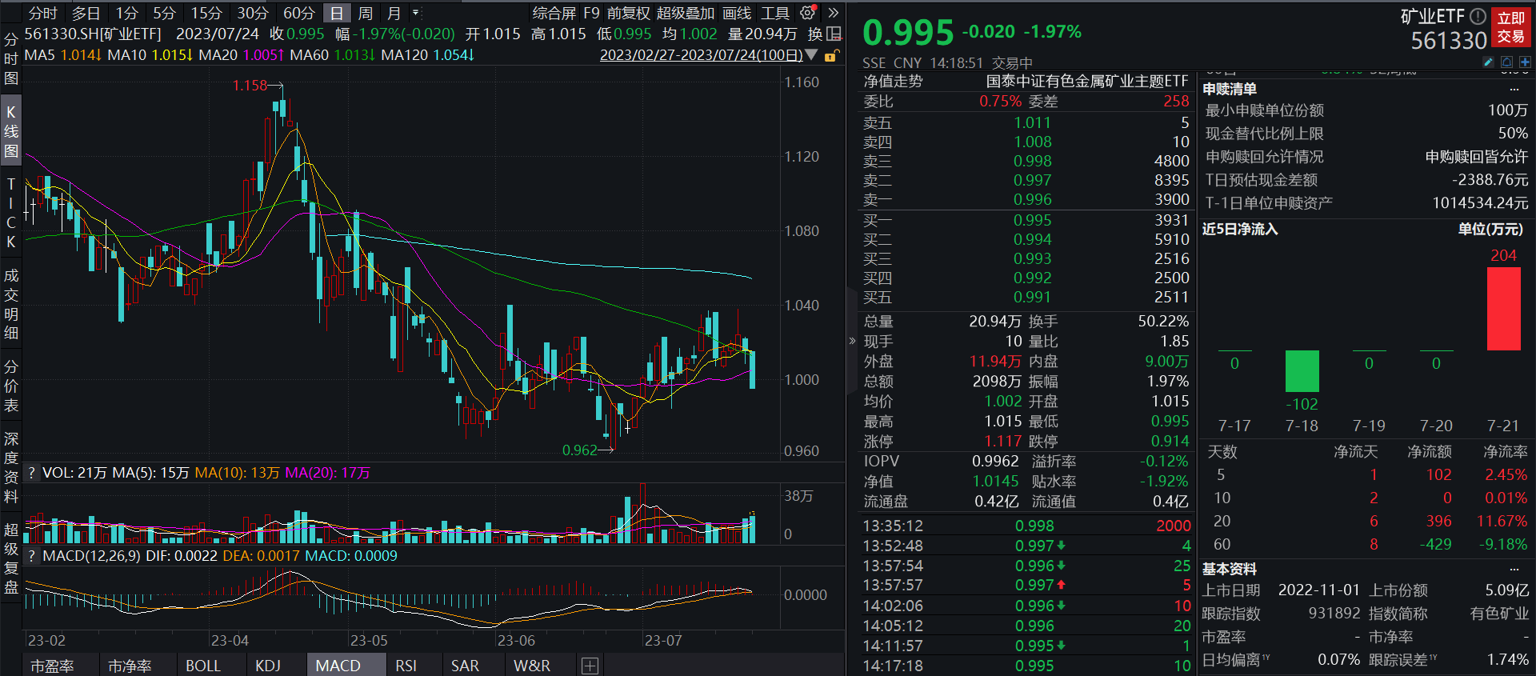Select the 周 weekly period tab
The height and width of the screenshot is (676, 1536).
click(x=365, y=13)
